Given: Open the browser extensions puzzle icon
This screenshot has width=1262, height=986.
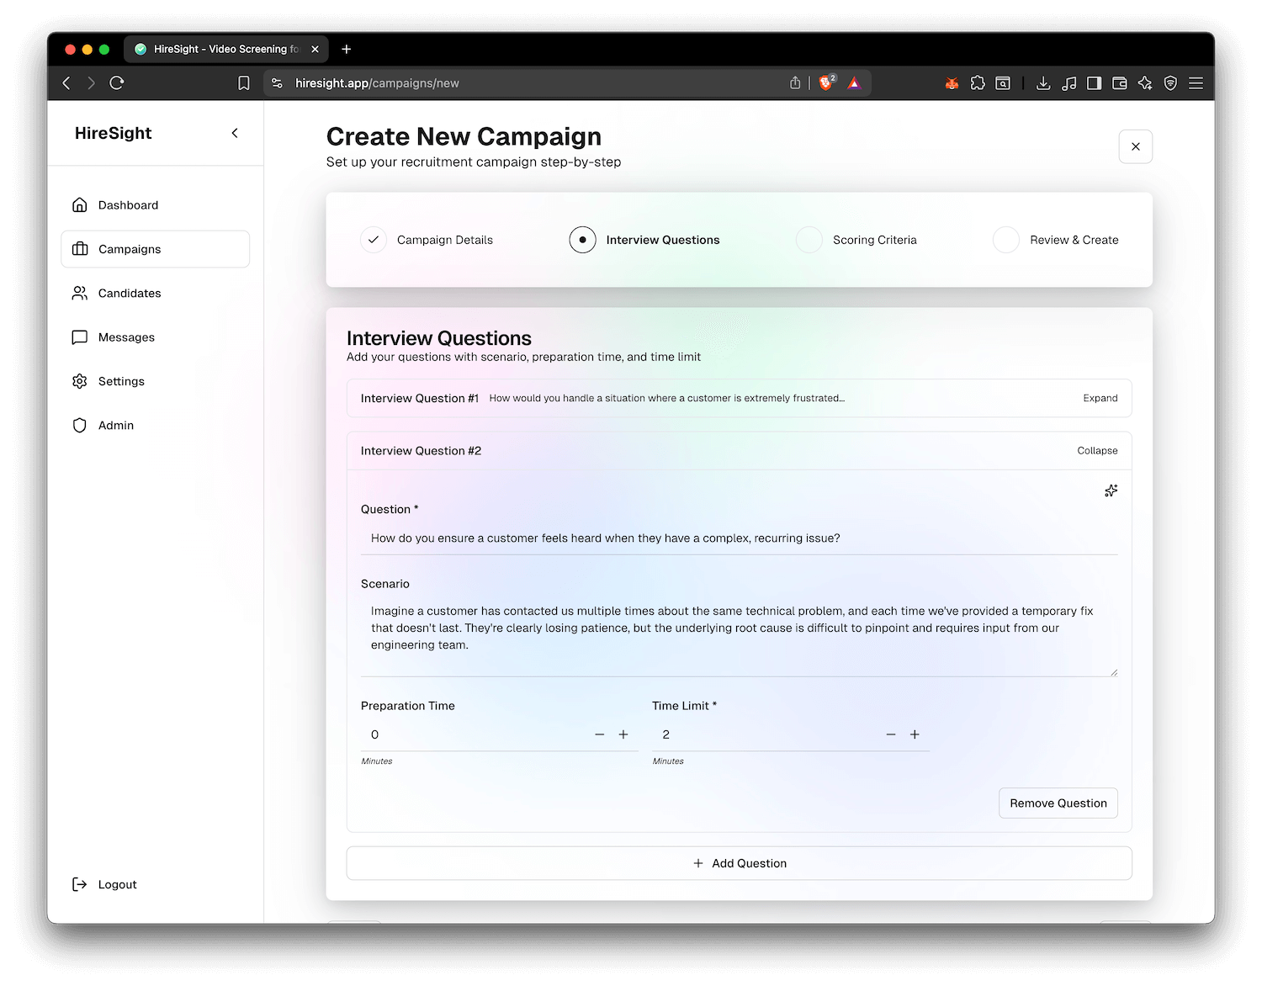Looking at the screenshot, I should [978, 82].
